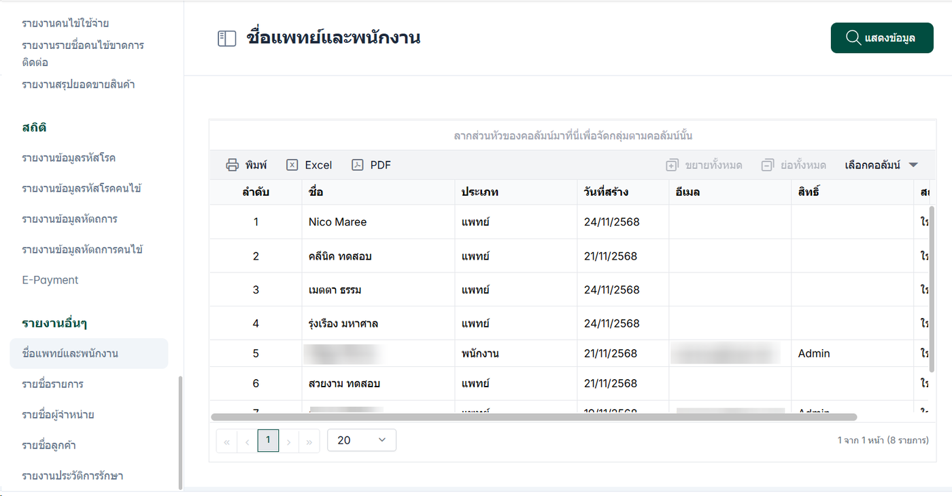This screenshot has width=952, height=496.
Task: Click the expand all (ขยายทั้งหมด) icon
Action: coord(673,165)
